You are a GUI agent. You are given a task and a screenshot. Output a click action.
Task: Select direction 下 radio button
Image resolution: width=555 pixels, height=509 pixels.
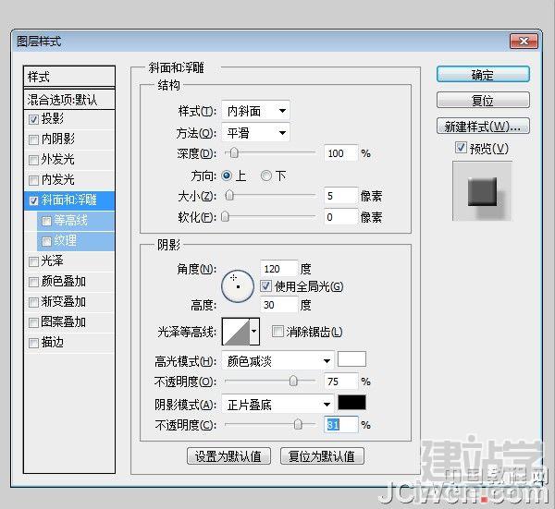coord(266,176)
